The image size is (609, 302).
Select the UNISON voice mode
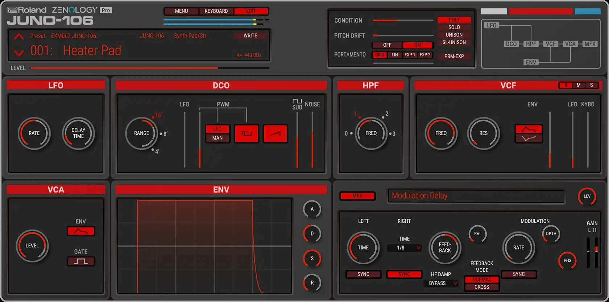click(x=454, y=35)
